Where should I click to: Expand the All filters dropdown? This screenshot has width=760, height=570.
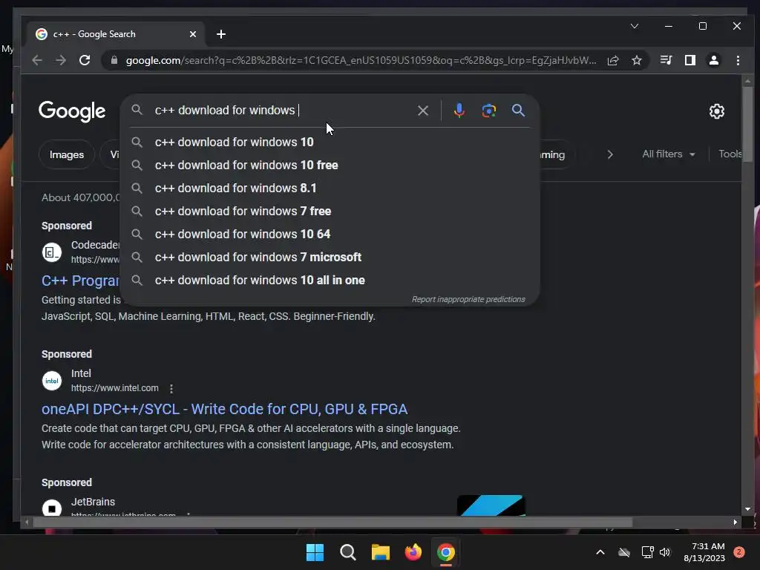click(x=669, y=154)
